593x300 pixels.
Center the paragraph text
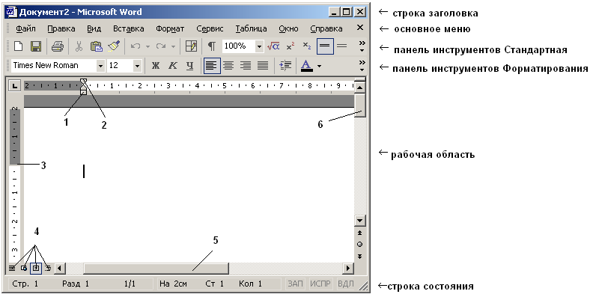pos(228,66)
